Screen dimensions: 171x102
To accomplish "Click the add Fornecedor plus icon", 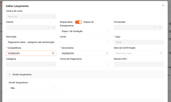I will 160,27.
